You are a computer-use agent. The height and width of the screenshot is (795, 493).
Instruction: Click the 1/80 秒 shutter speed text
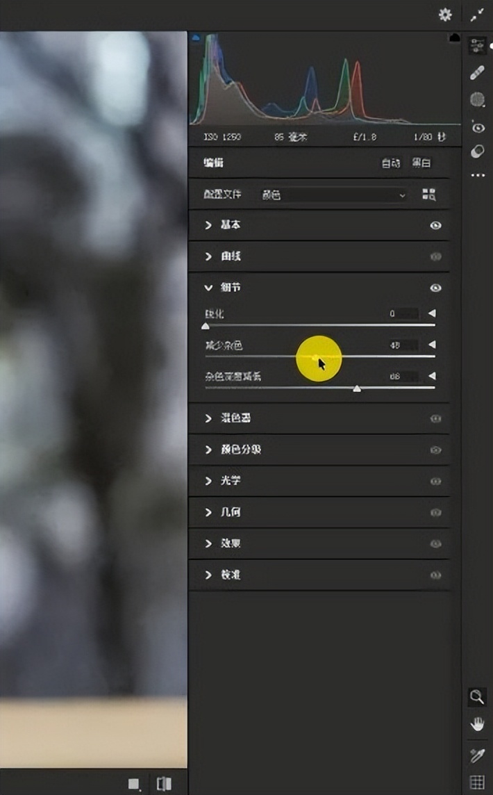pos(430,137)
